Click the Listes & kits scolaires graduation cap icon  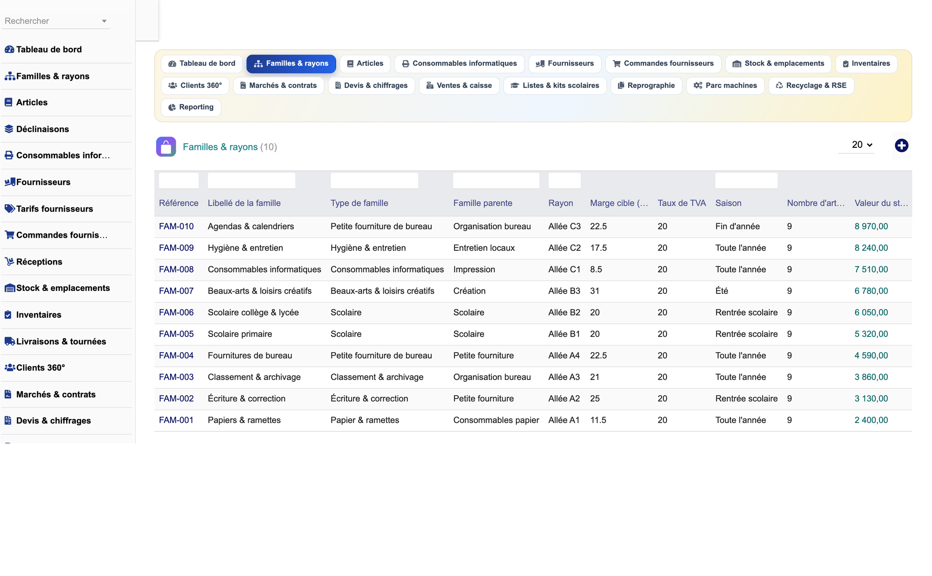coord(515,86)
